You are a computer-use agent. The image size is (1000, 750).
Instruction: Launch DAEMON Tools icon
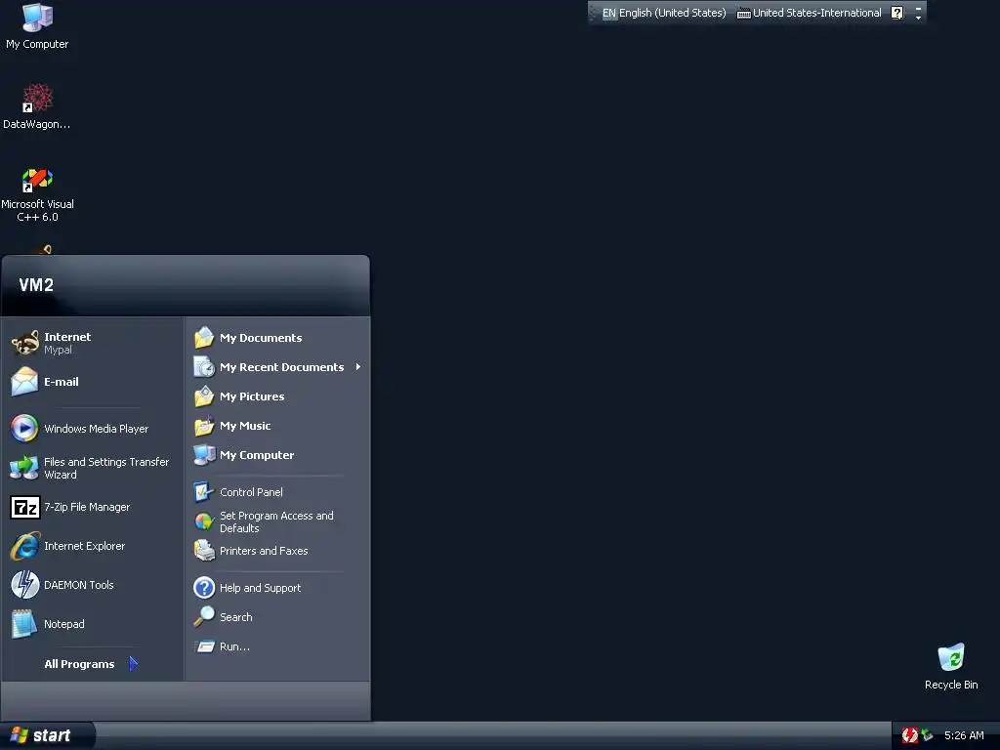[x=24, y=585]
